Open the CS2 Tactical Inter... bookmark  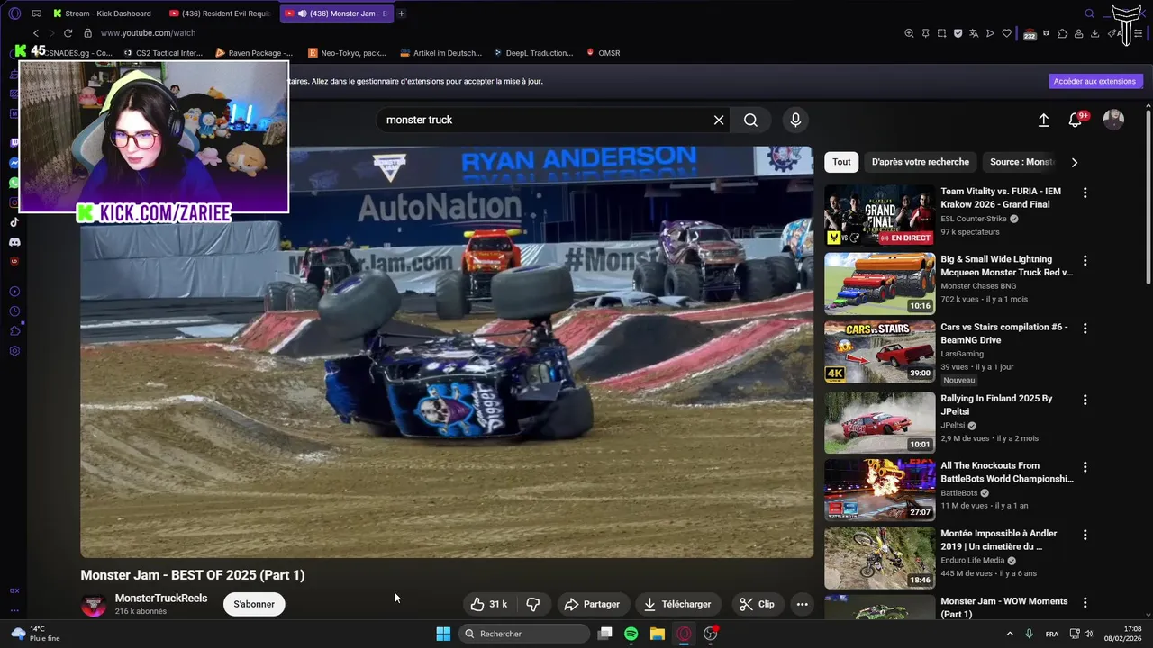(163, 53)
